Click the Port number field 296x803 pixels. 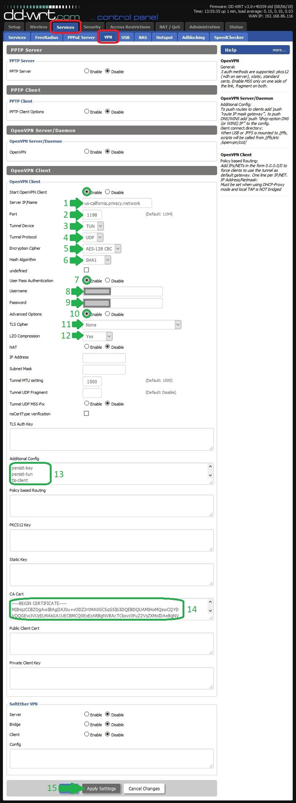[92, 215]
